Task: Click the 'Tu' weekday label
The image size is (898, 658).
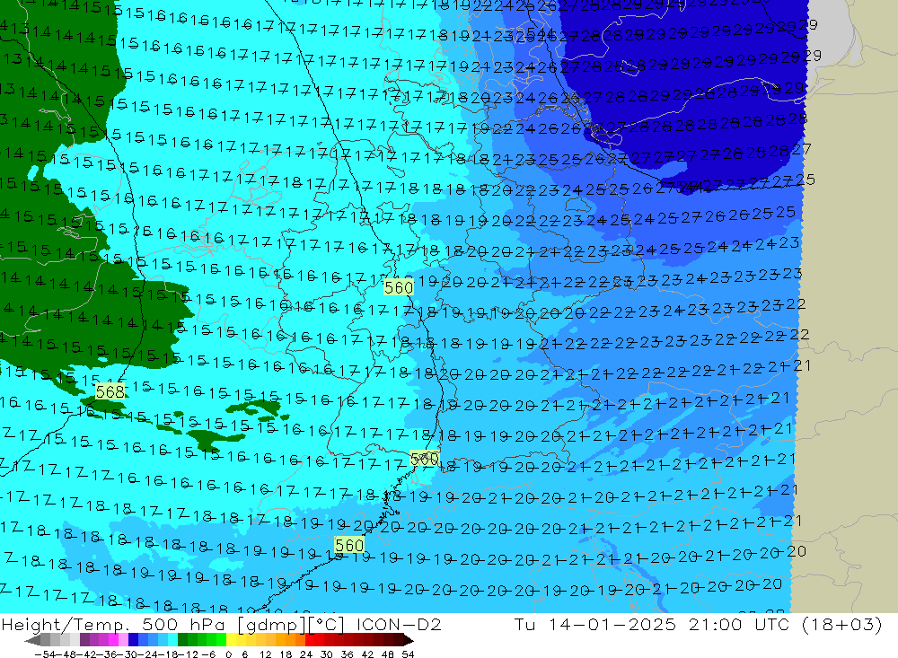Action: click(524, 624)
